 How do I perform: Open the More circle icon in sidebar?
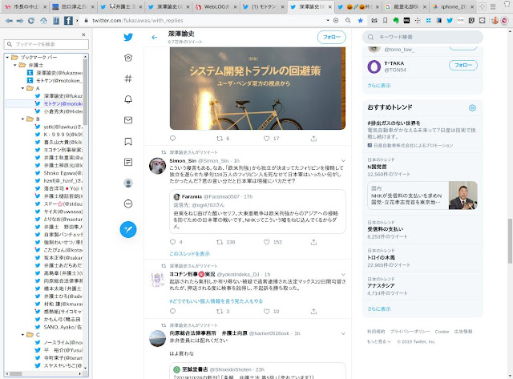tap(128, 204)
